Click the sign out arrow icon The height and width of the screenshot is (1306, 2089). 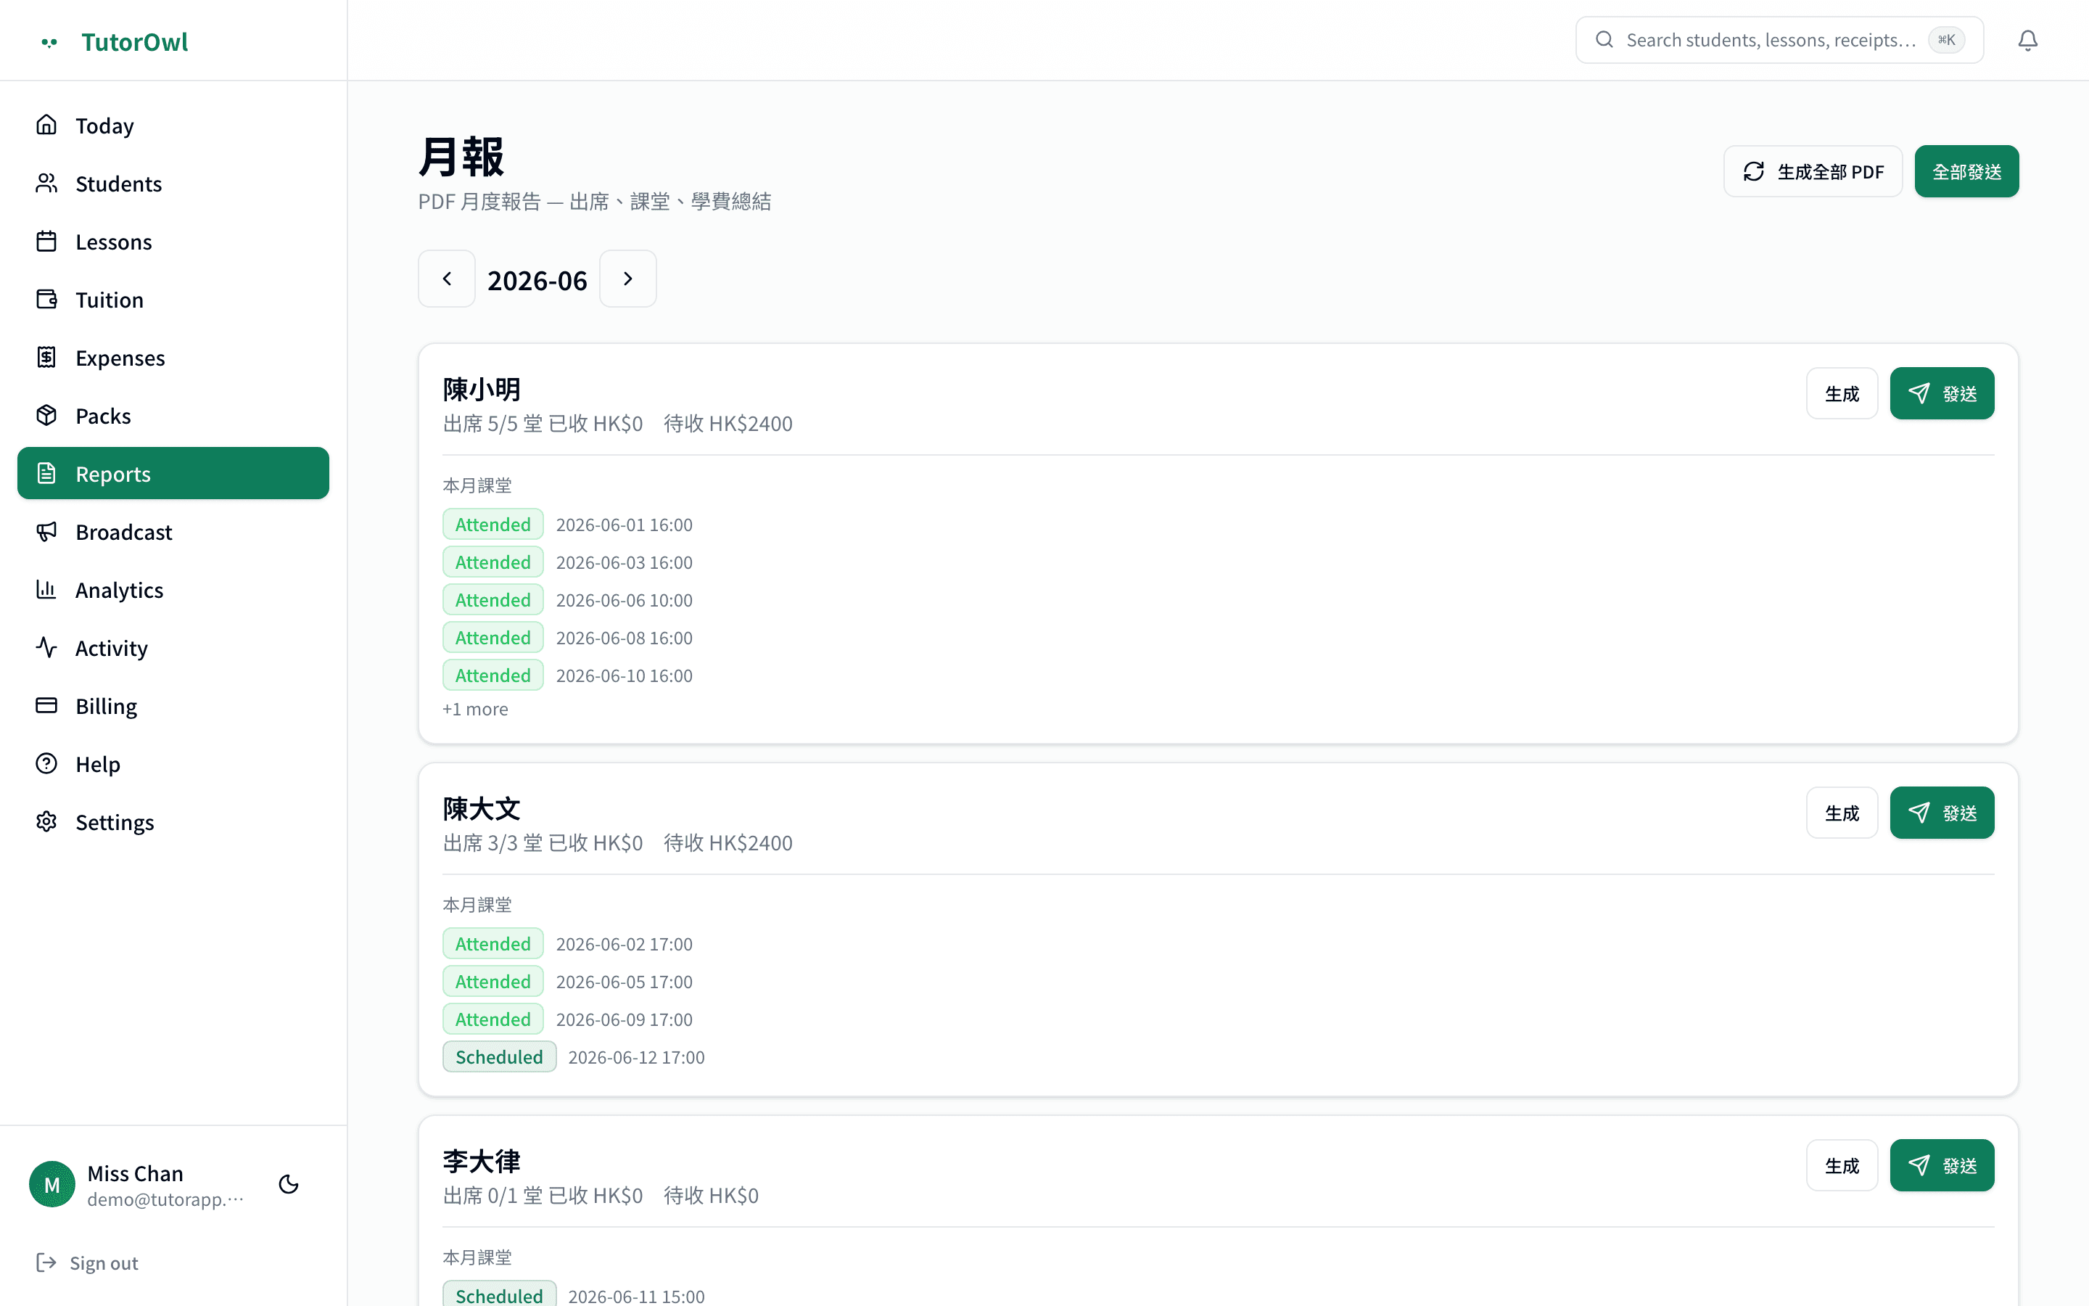click(x=46, y=1262)
